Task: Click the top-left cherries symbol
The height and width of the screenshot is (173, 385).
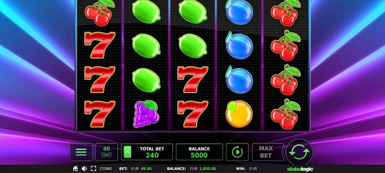Action: pos(100,12)
